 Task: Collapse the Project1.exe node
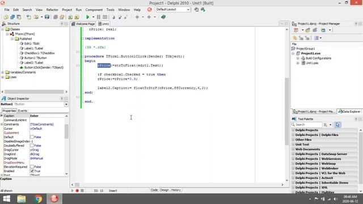(293, 53)
